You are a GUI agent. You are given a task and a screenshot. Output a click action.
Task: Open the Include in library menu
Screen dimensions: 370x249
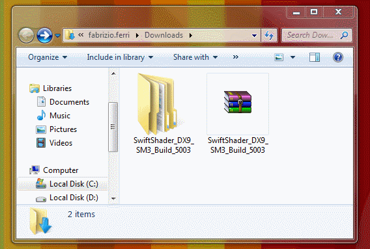120,57
